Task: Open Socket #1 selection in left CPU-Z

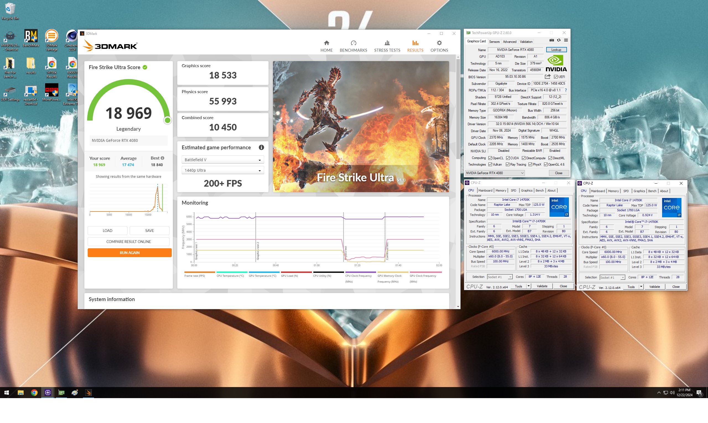Action: click(x=499, y=277)
